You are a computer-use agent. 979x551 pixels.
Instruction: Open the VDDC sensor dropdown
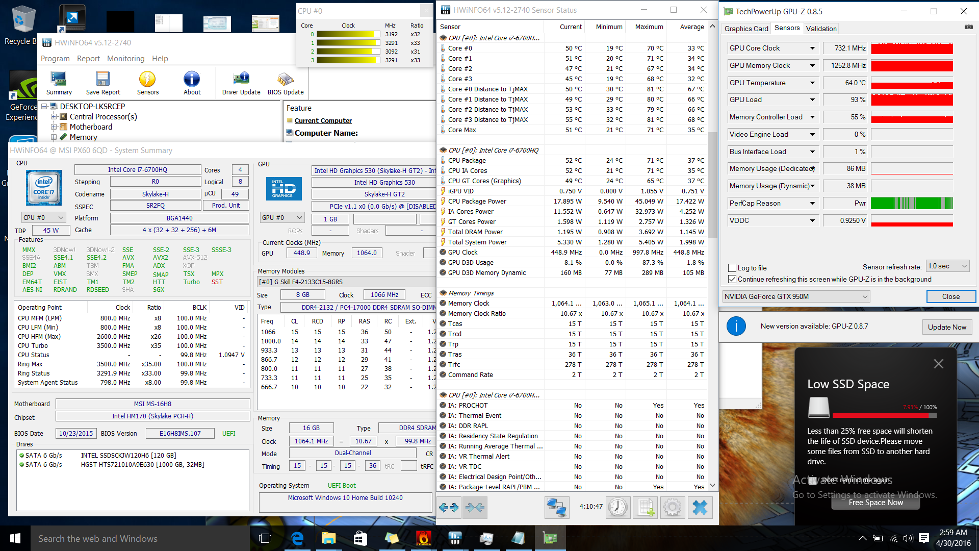(812, 220)
